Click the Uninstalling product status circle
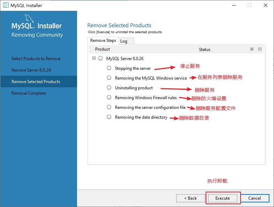 (109, 88)
